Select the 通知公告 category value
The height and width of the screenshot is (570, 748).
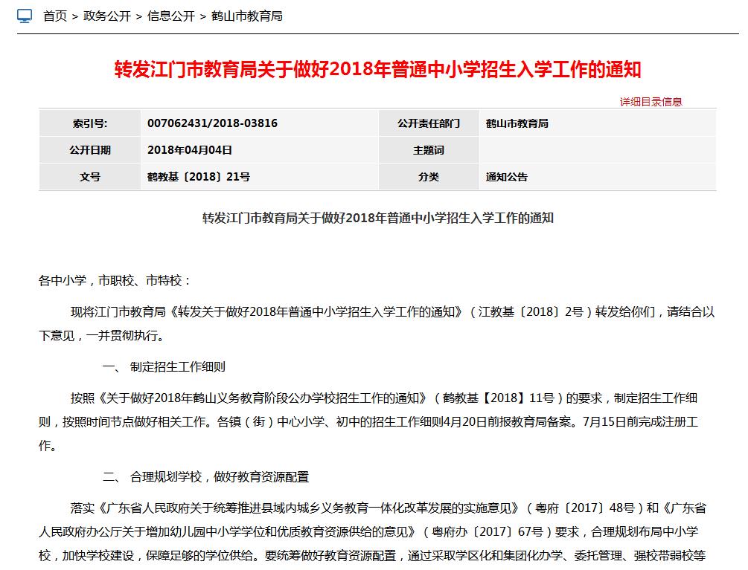pos(506,177)
